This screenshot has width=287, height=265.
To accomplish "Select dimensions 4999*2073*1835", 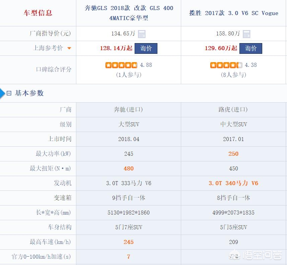I will click(x=233, y=213).
